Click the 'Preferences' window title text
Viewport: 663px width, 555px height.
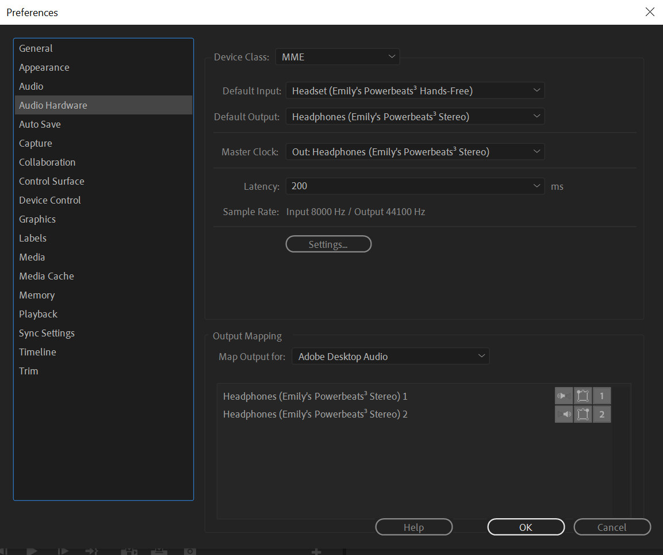click(x=32, y=12)
